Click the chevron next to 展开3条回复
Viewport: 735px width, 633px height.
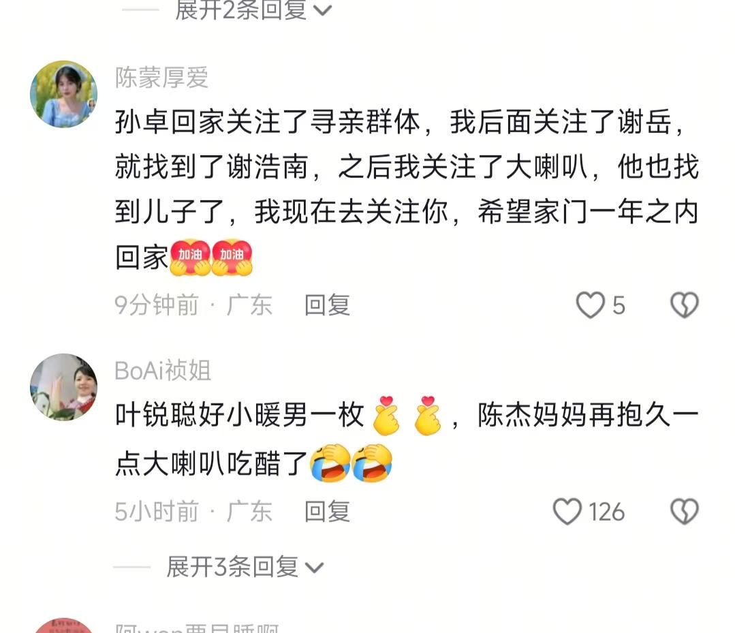(x=314, y=568)
